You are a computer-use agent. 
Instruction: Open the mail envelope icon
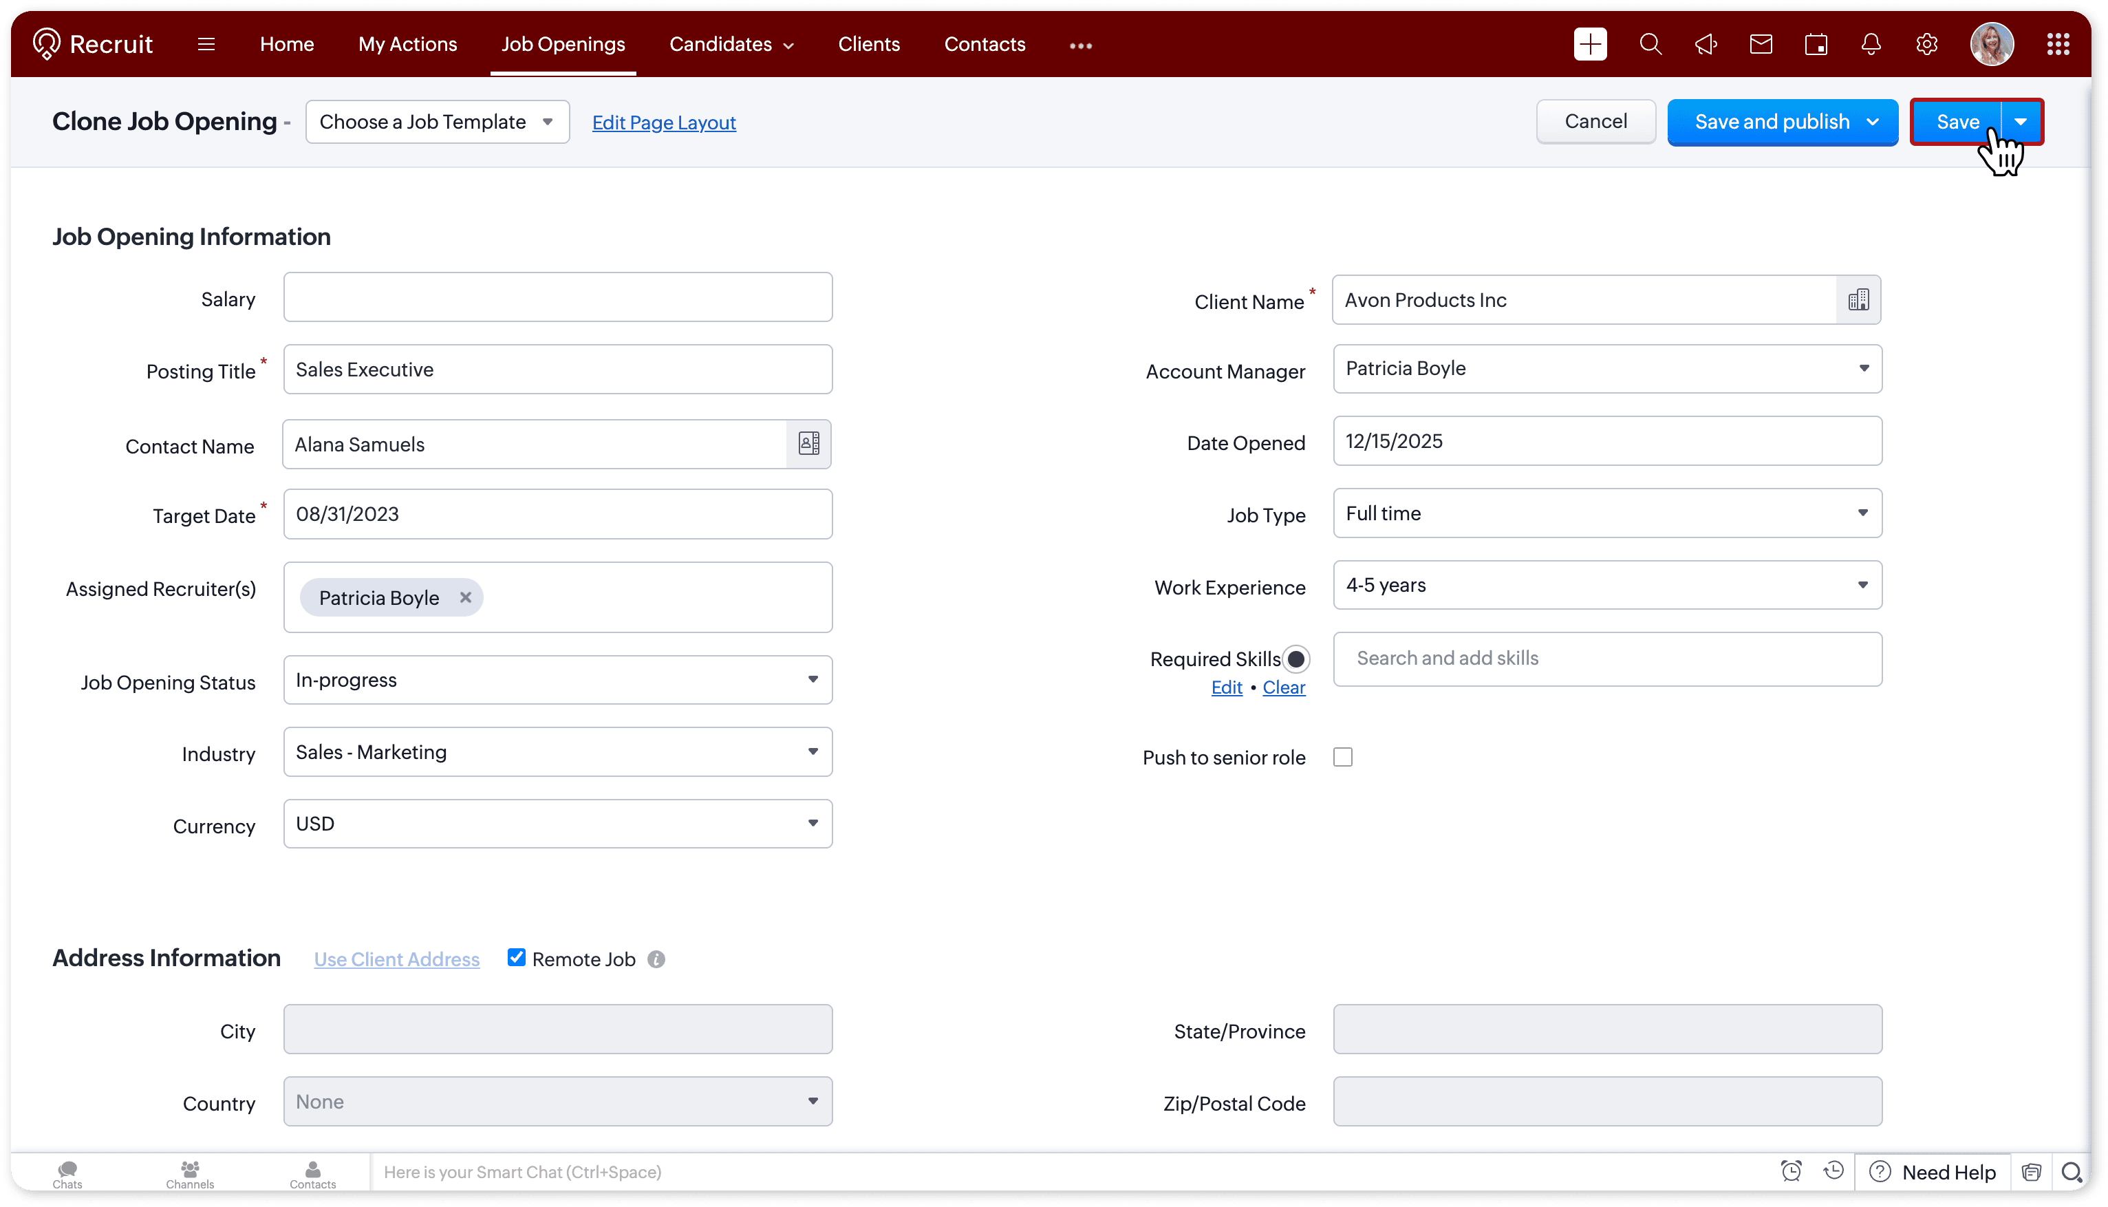pyautogui.click(x=1761, y=44)
